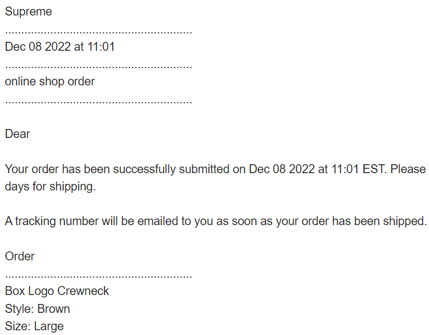Image resolution: width=429 pixels, height=335 pixels.
Task: Click the word 'Brown' in Style line
Action: [x=54, y=309]
